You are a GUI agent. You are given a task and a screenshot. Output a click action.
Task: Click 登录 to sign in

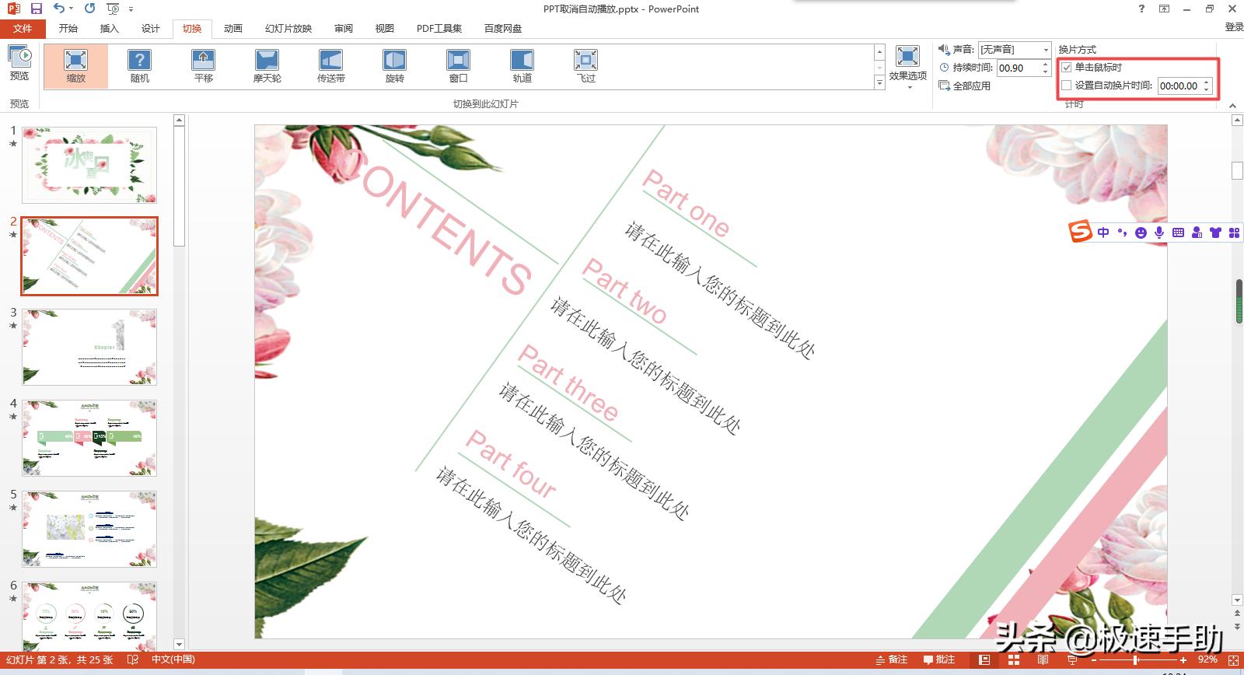pos(1234,27)
